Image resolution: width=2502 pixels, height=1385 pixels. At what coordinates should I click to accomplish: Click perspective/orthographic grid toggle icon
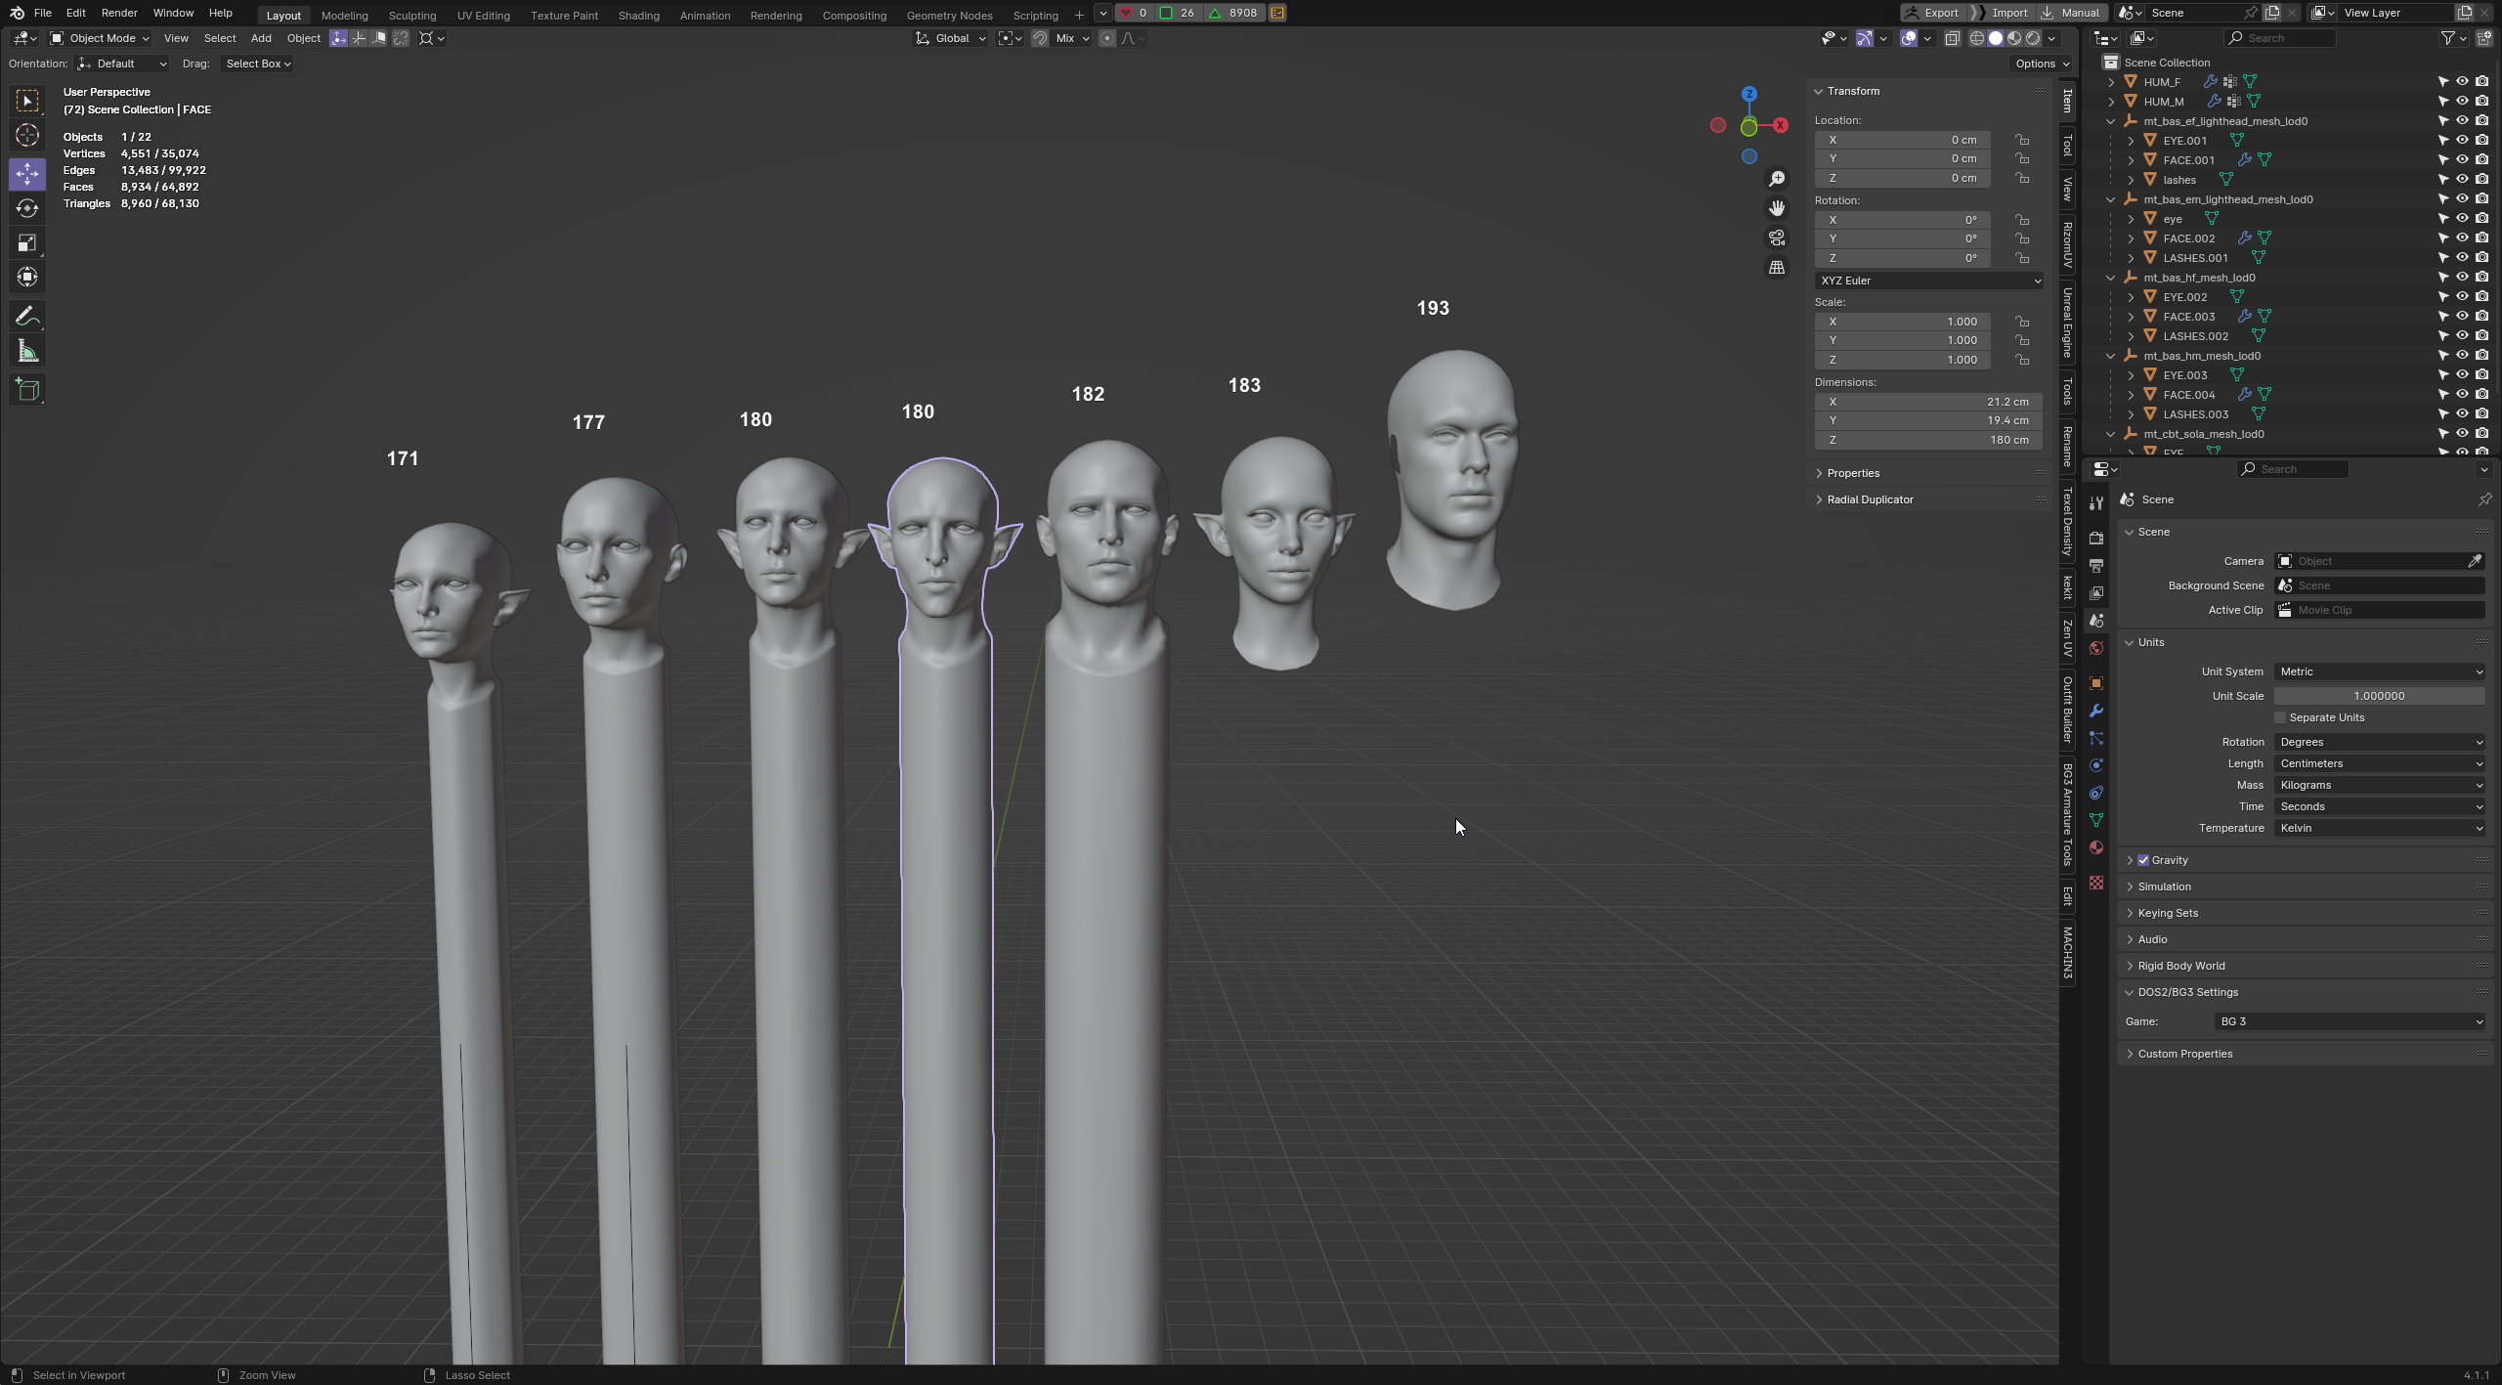click(1777, 268)
